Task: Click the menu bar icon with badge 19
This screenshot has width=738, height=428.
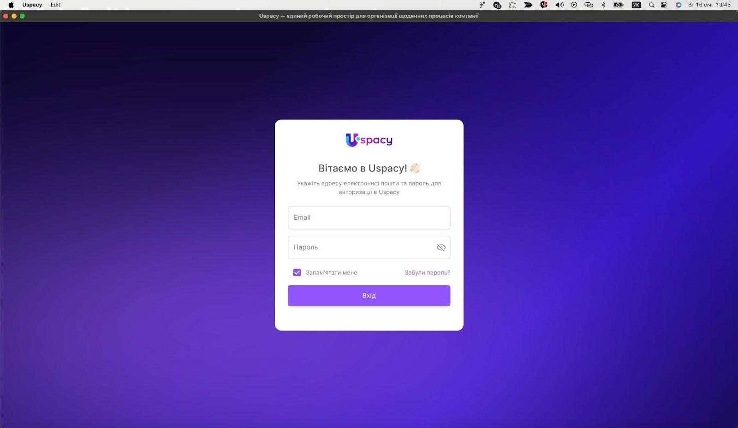Action: tap(497, 5)
